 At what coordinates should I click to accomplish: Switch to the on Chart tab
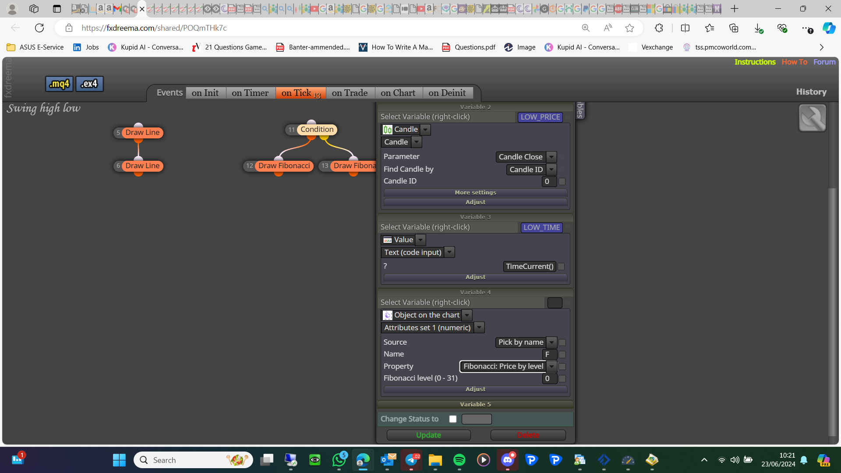click(398, 93)
